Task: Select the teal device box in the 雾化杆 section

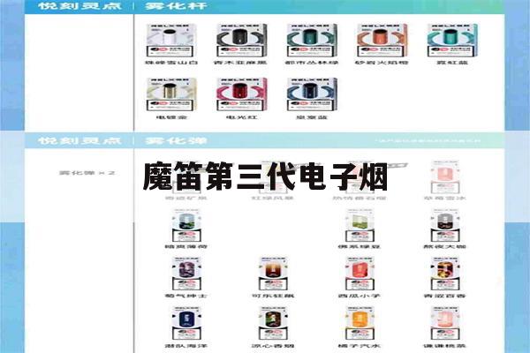Action: [452, 41]
